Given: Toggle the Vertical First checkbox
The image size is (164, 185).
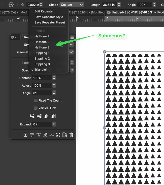Looking at the screenshot, I should click(x=36, y=108).
